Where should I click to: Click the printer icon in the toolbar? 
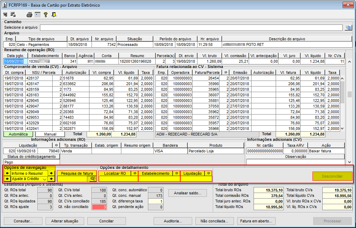coord(29,15)
